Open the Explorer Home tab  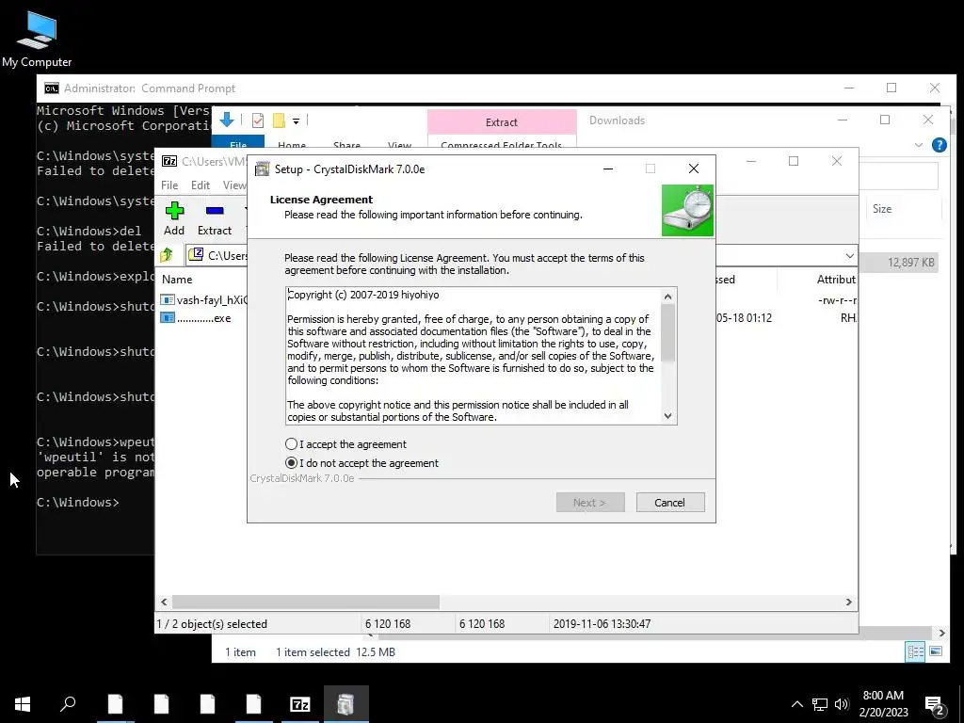click(292, 144)
